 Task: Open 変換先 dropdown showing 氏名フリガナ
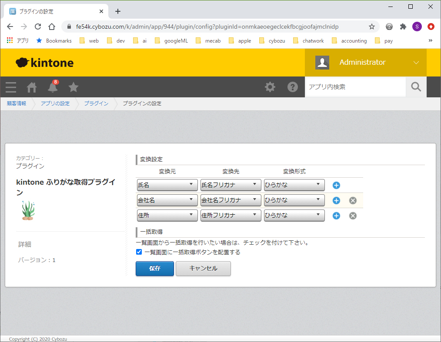click(231, 185)
